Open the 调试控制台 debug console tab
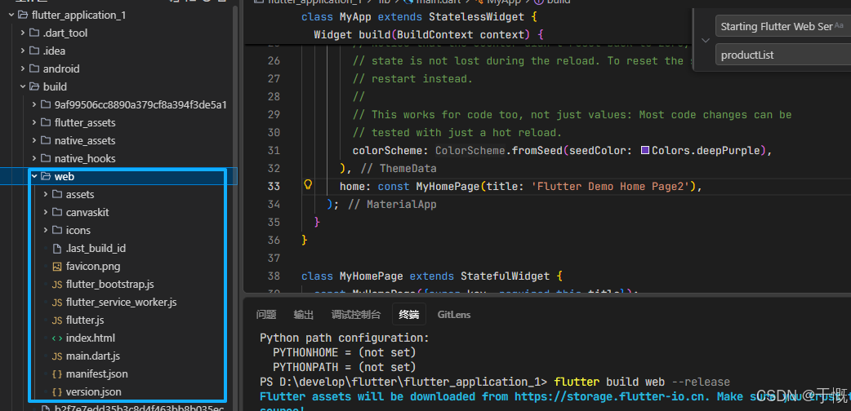The image size is (851, 411). click(356, 315)
